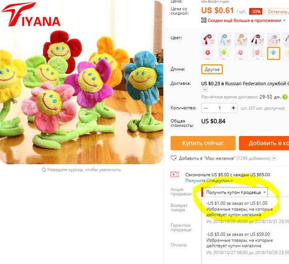Choose the red flower color thumbnail
289x264 pixels.
click(x=208, y=53)
